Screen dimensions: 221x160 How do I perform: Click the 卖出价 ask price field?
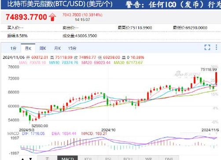point(70,28)
